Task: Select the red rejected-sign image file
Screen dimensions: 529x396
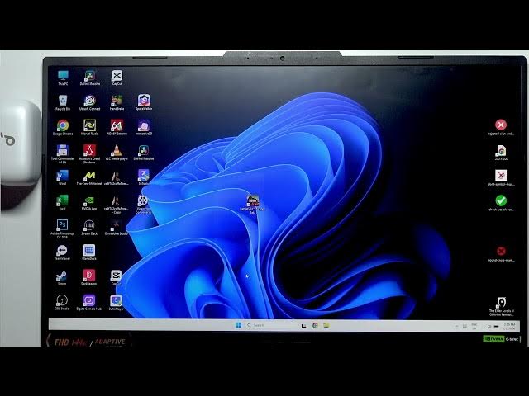Action: coord(501,127)
